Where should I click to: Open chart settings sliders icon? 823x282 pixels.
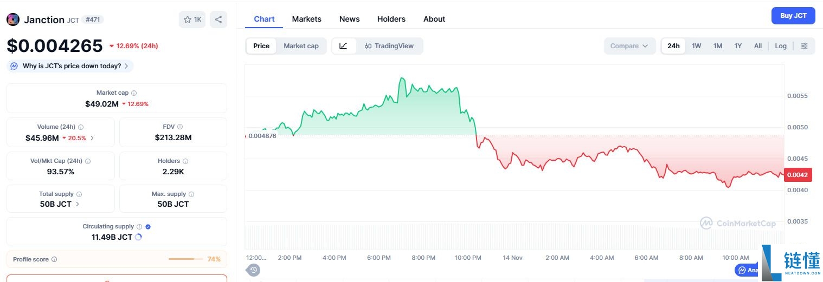click(804, 46)
